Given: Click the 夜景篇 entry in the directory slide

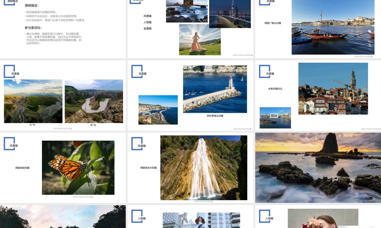Looking at the screenshot, I should [147, 28].
